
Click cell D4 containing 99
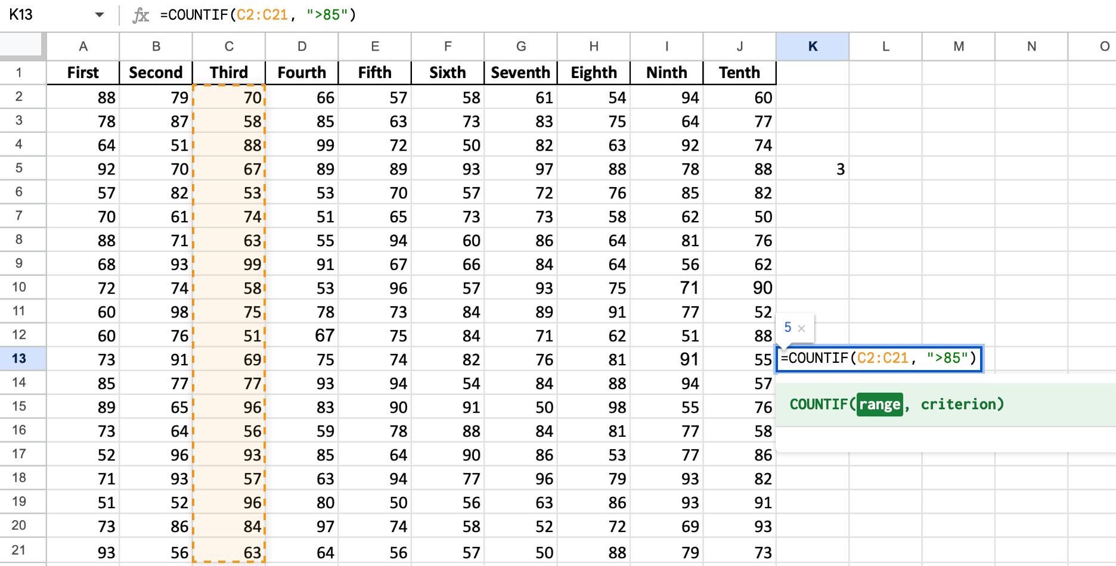coord(302,145)
